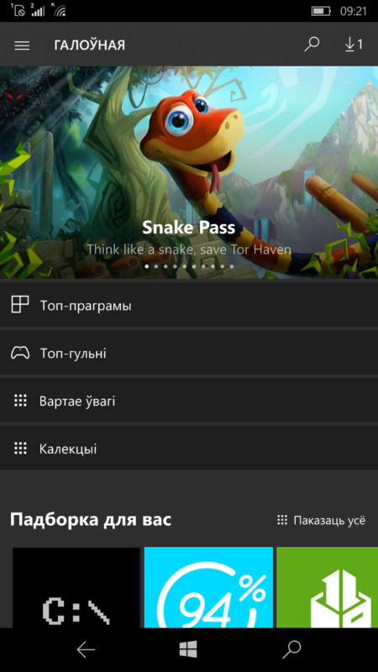The height and width of the screenshot is (672, 378).
Task: Open the Вартае ўвагі section
Action: 189,402
